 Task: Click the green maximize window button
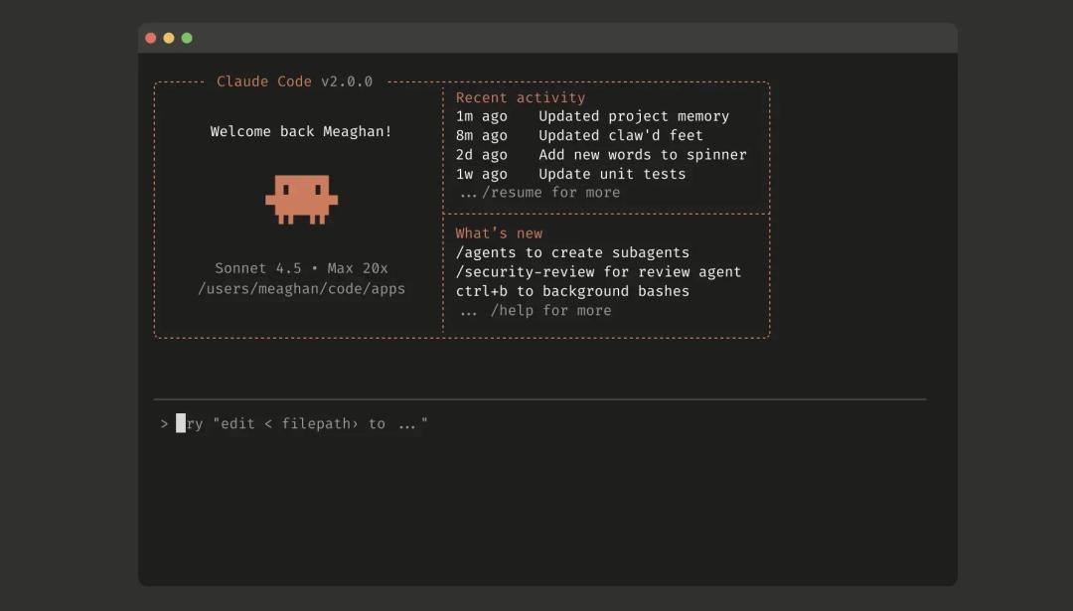[187, 38]
